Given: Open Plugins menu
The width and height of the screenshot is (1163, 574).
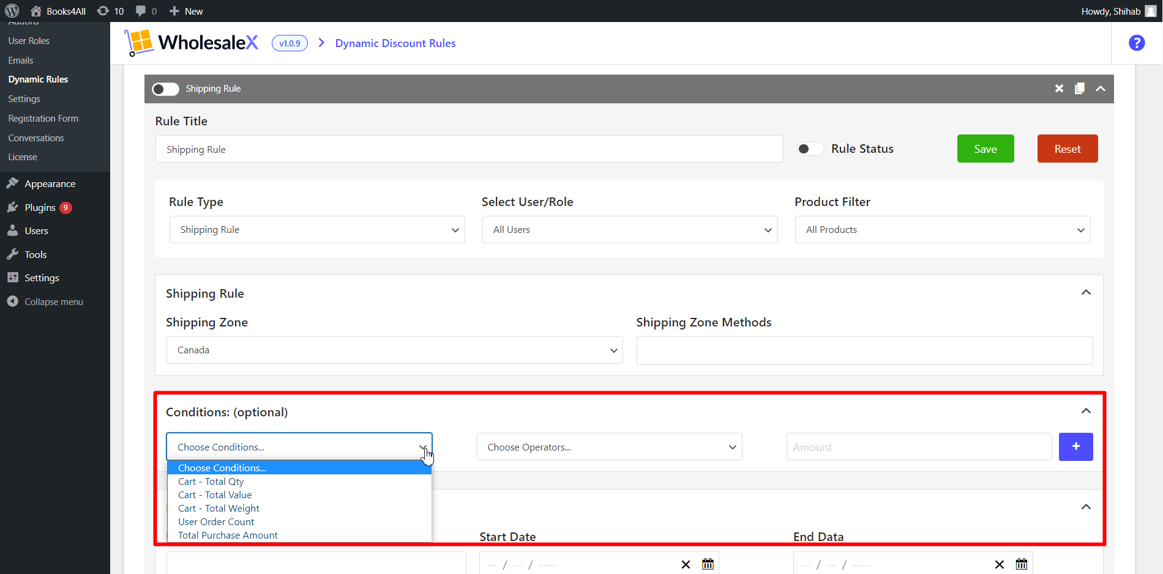Looking at the screenshot, I should (40, 208).
